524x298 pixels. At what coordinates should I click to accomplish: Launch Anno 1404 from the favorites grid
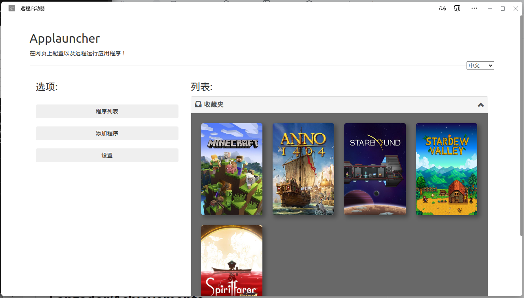[303, 169]
